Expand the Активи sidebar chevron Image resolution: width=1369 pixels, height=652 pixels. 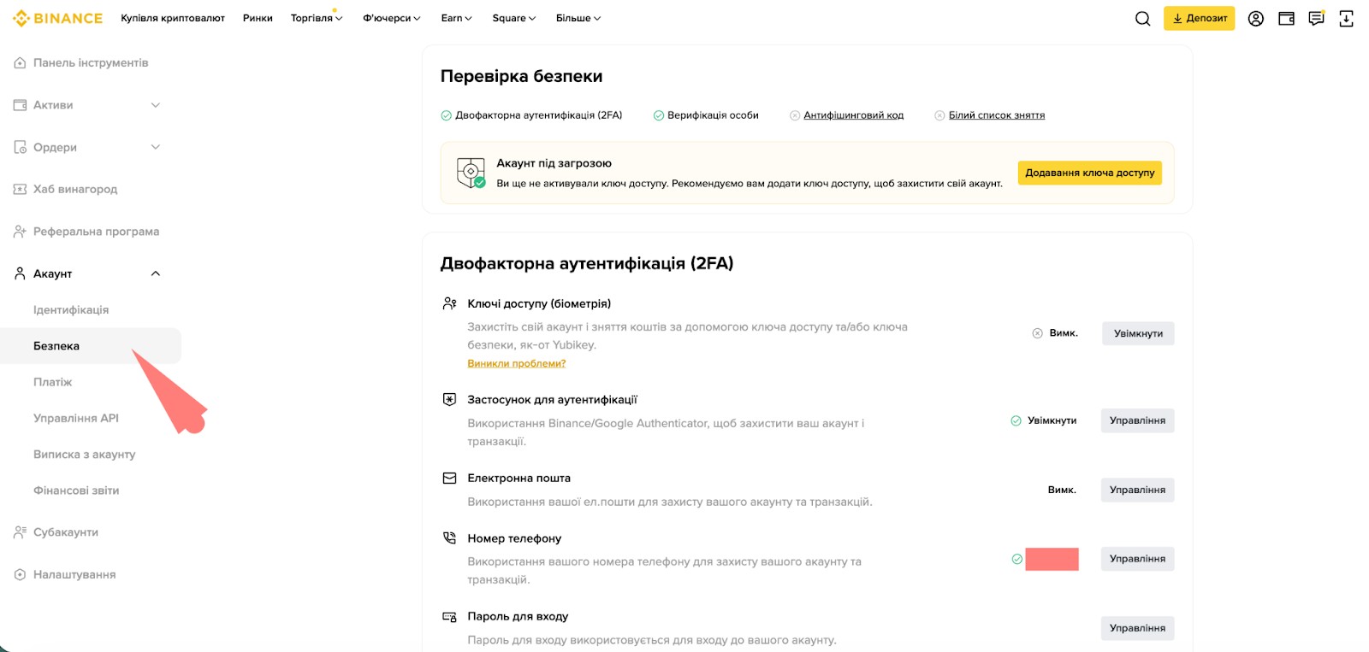click(x=156, y=105)
